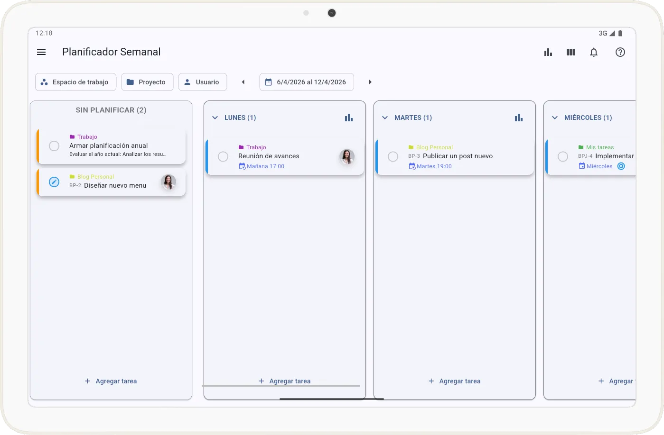Image resolution: width=664 pixels, height=435 pixels.
Task: Click the Trabajo folder icon on Reunión de avances
Action: (241, 147)
